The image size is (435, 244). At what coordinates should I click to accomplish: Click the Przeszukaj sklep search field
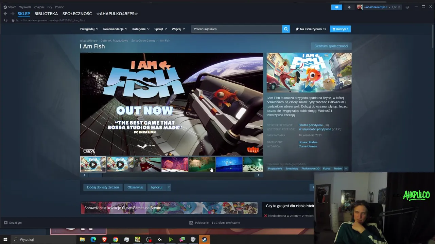pos(237,29)
